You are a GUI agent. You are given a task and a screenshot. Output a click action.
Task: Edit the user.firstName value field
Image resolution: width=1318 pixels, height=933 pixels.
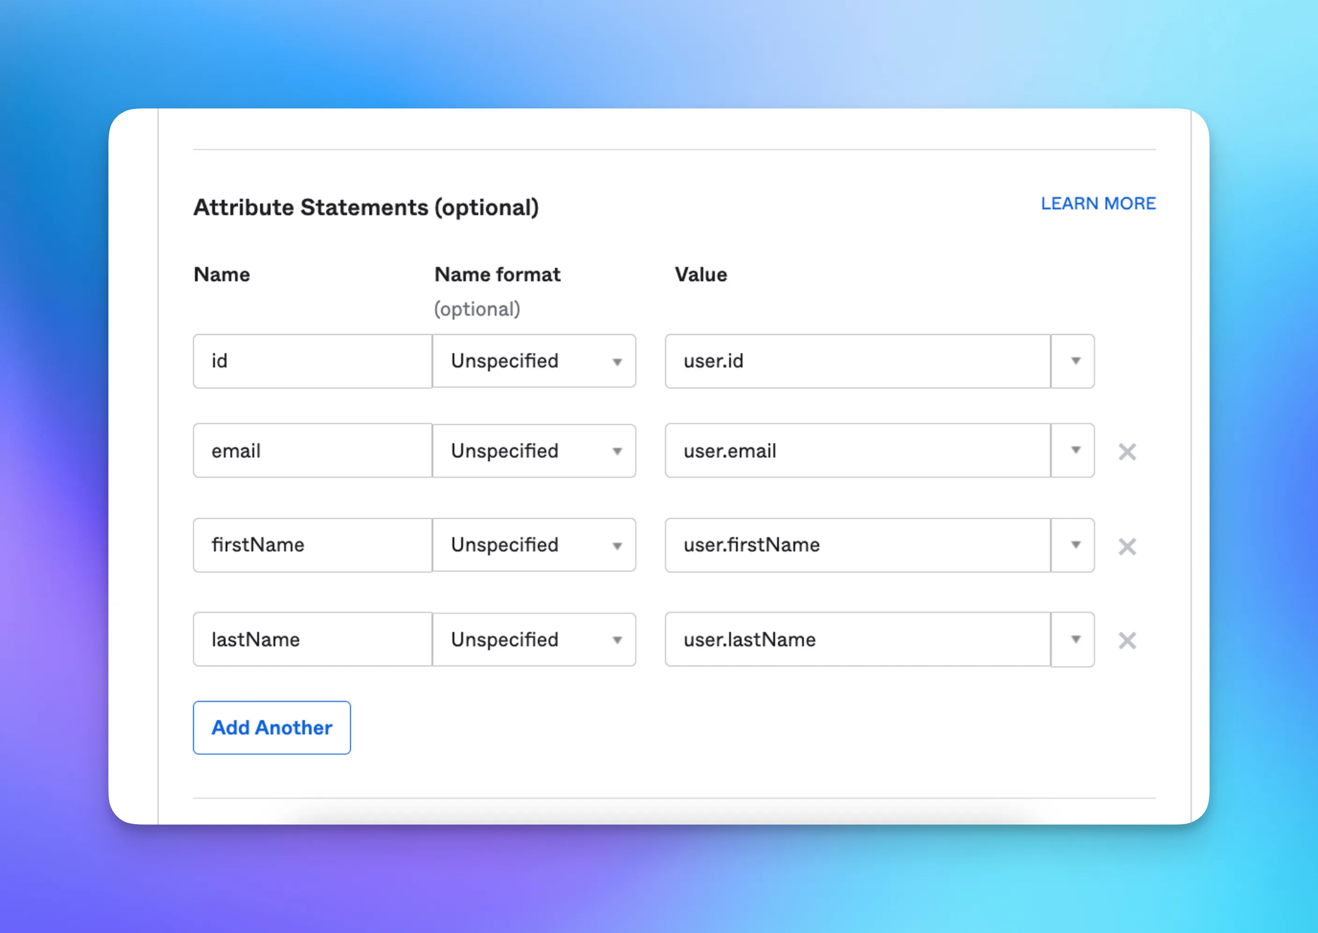pyautogui.click(x=858, y=545)
